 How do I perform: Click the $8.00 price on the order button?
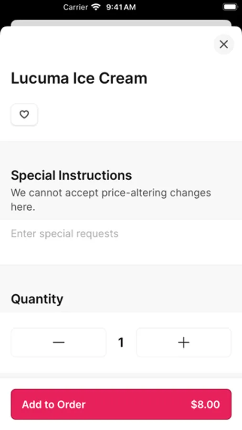point(205,404)
